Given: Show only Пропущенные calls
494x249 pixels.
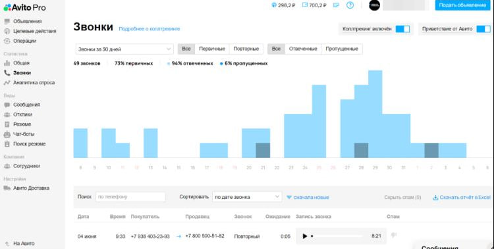Looking at the screenshot, I should click(342, 49).
